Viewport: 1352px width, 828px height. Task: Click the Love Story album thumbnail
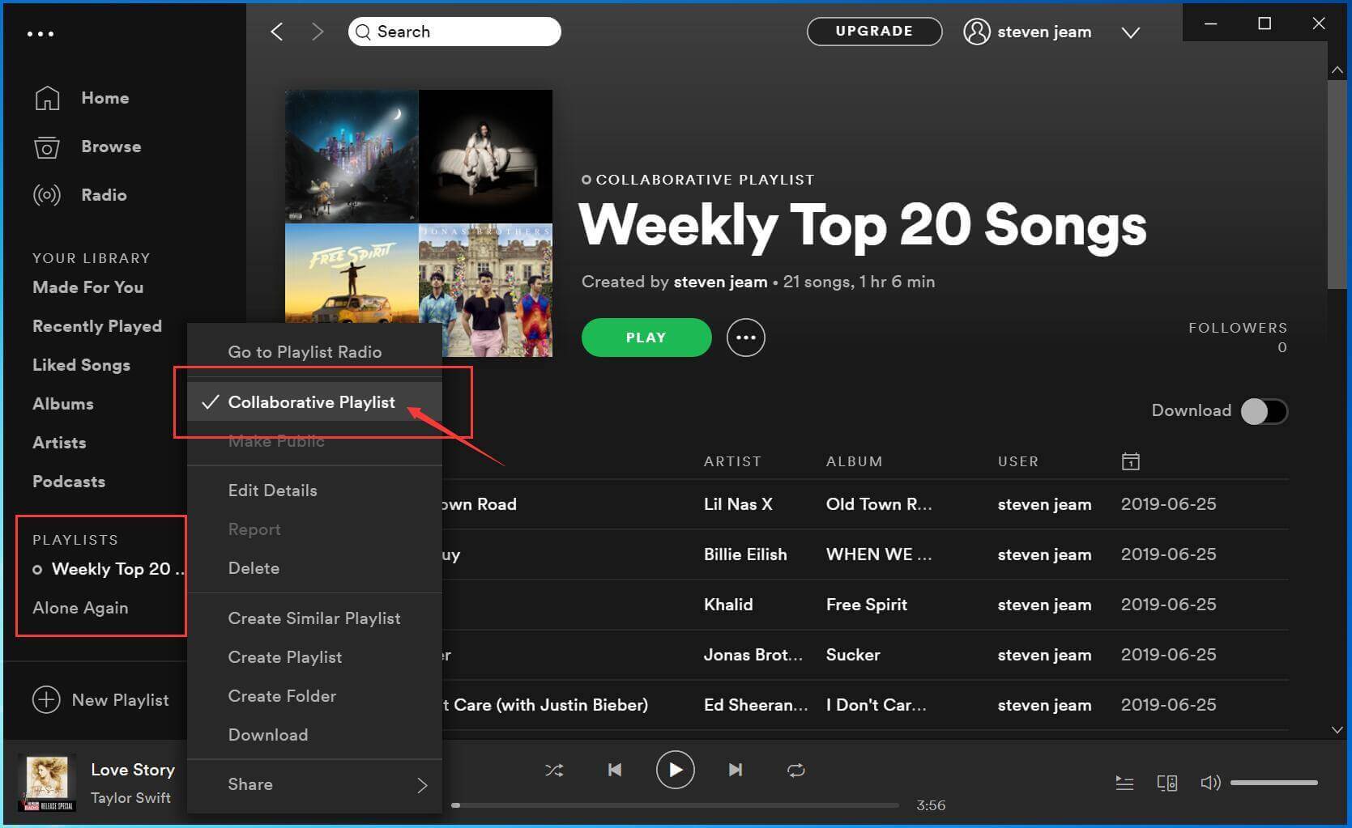tap(48, 783)
